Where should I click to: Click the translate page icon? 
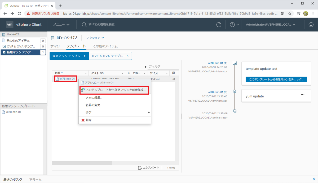pyautogui.click(x=283, y=13)
